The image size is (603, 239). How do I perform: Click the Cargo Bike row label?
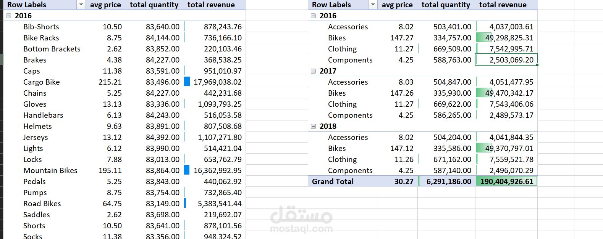pos(42,82)
